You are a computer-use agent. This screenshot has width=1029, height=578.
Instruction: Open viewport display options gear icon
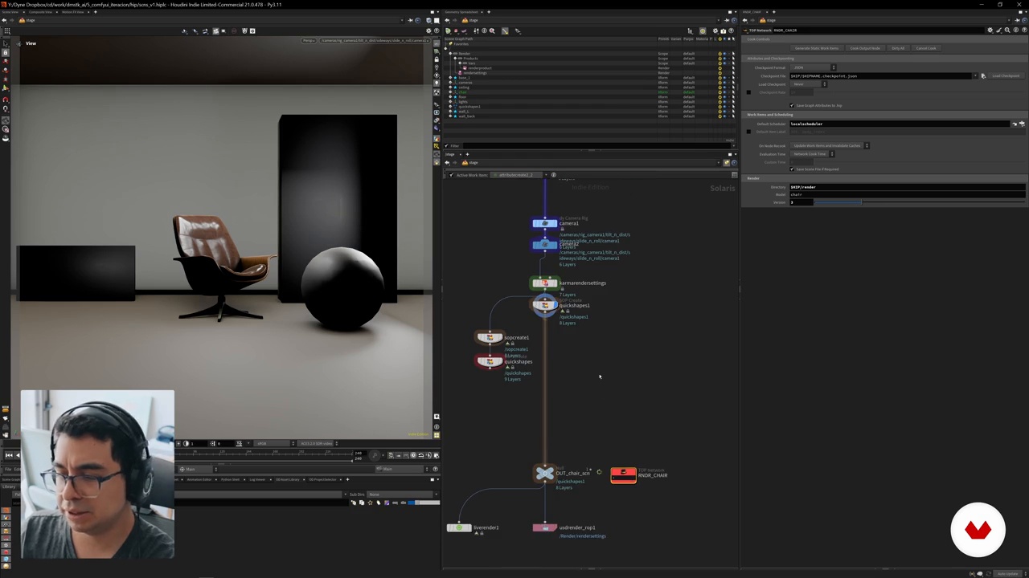tap(428, 31)
